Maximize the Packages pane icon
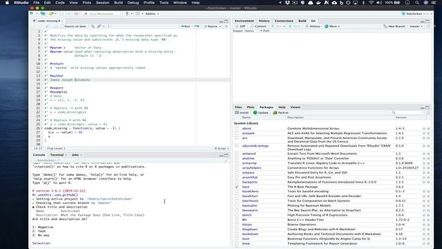 point(427,108)
